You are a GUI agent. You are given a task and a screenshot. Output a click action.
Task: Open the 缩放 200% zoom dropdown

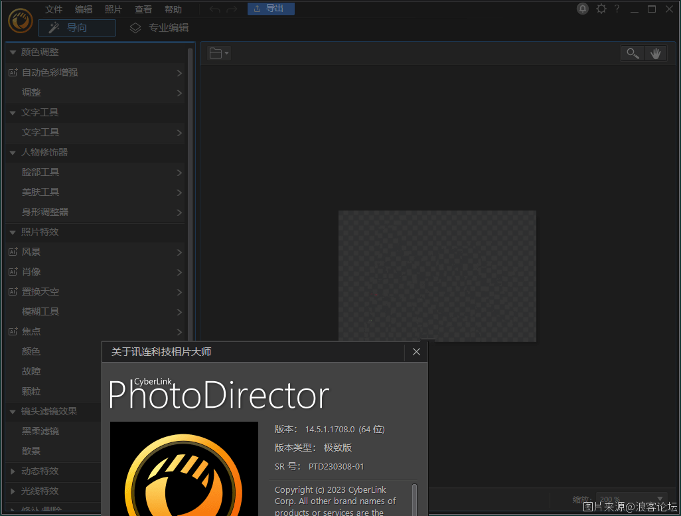point(631,499)
